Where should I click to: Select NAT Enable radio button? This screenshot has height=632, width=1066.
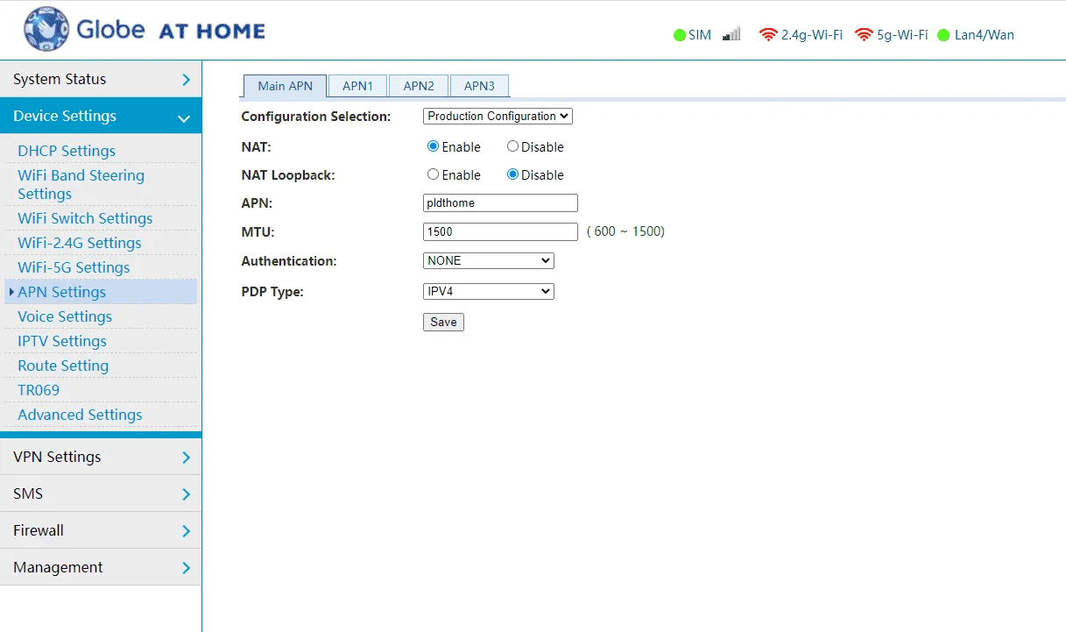(x=433, y=146)
